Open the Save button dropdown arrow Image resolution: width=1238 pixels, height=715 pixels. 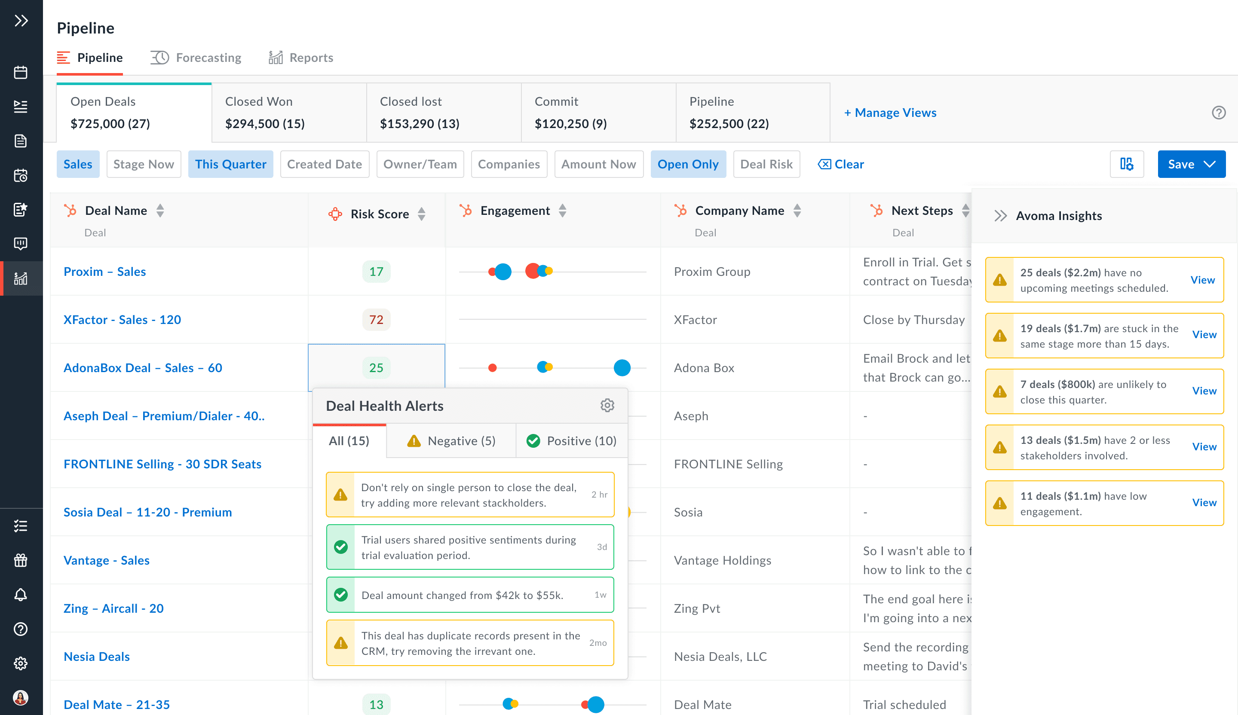tap(1210, 164)
